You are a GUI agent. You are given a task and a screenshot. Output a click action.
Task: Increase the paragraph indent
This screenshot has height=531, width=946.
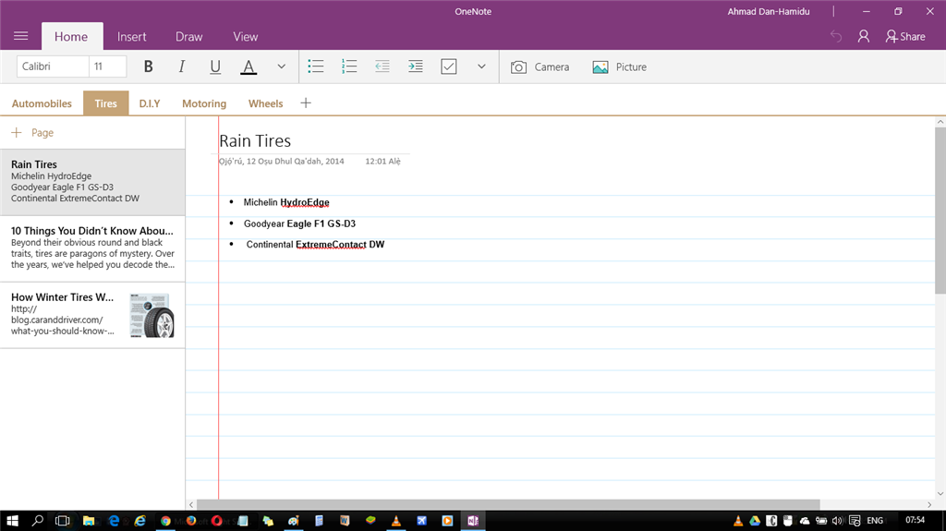416,66
